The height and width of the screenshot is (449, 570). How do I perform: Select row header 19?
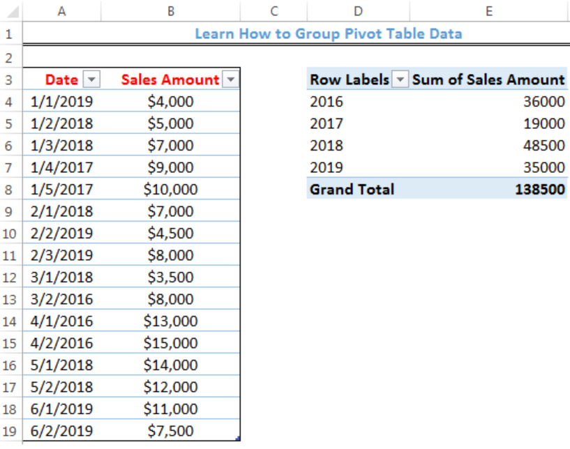click(10, 431)
